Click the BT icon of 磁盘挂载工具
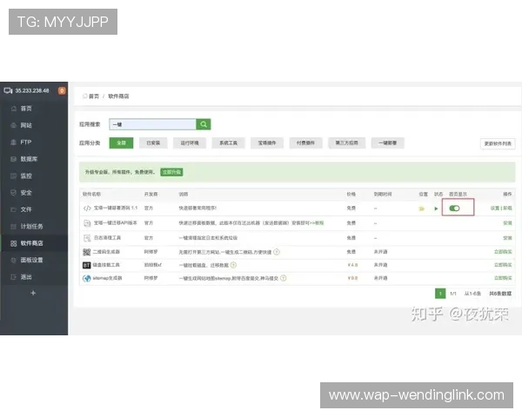The width and height of the screenshot is (522, 417). tap(86, 265)
